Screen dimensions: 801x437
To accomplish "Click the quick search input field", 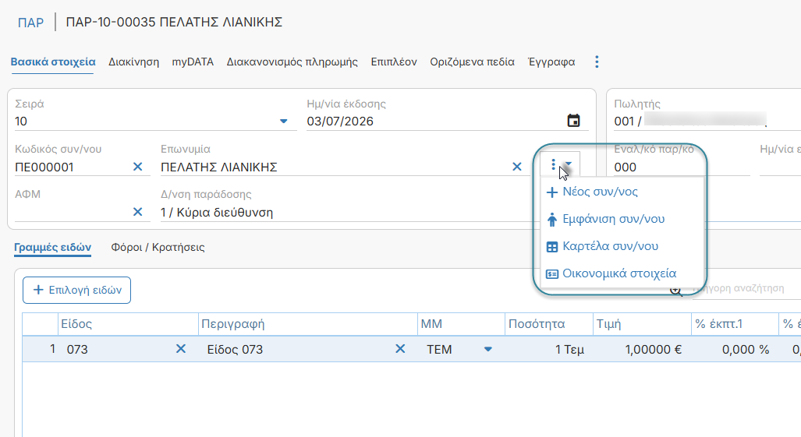I will click(x=746, y=289).
